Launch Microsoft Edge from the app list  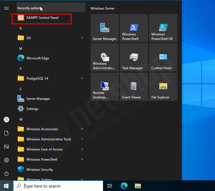pos(51,58)
